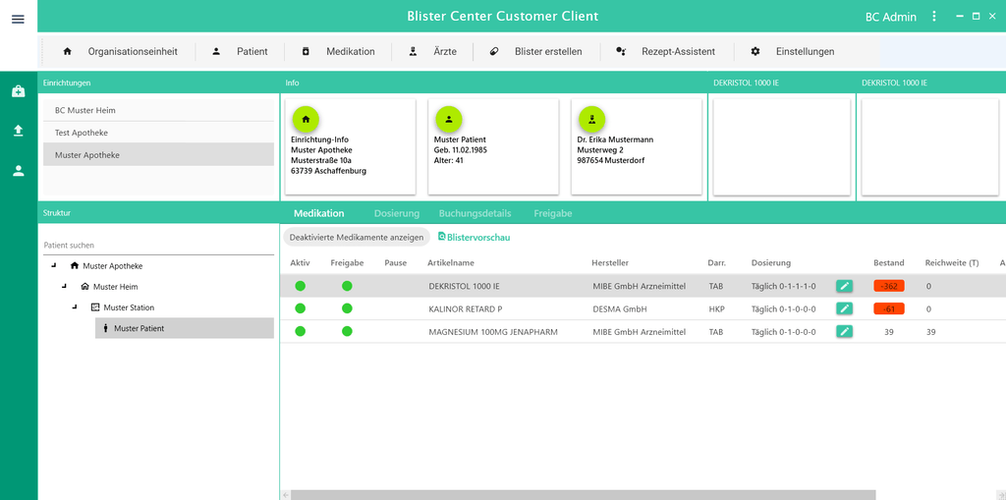Click the medical kit sidebar icon
The height and width of the screenshot is (500, 1006).
click(x=19, y=91)
